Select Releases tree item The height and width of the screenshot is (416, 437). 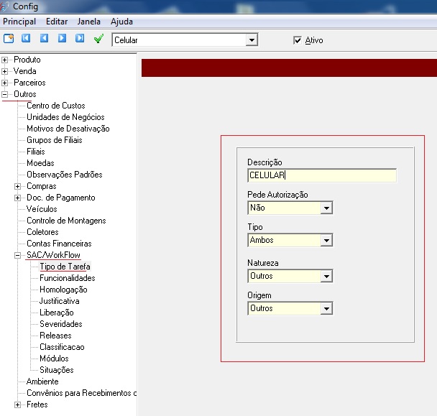[55, 336]
